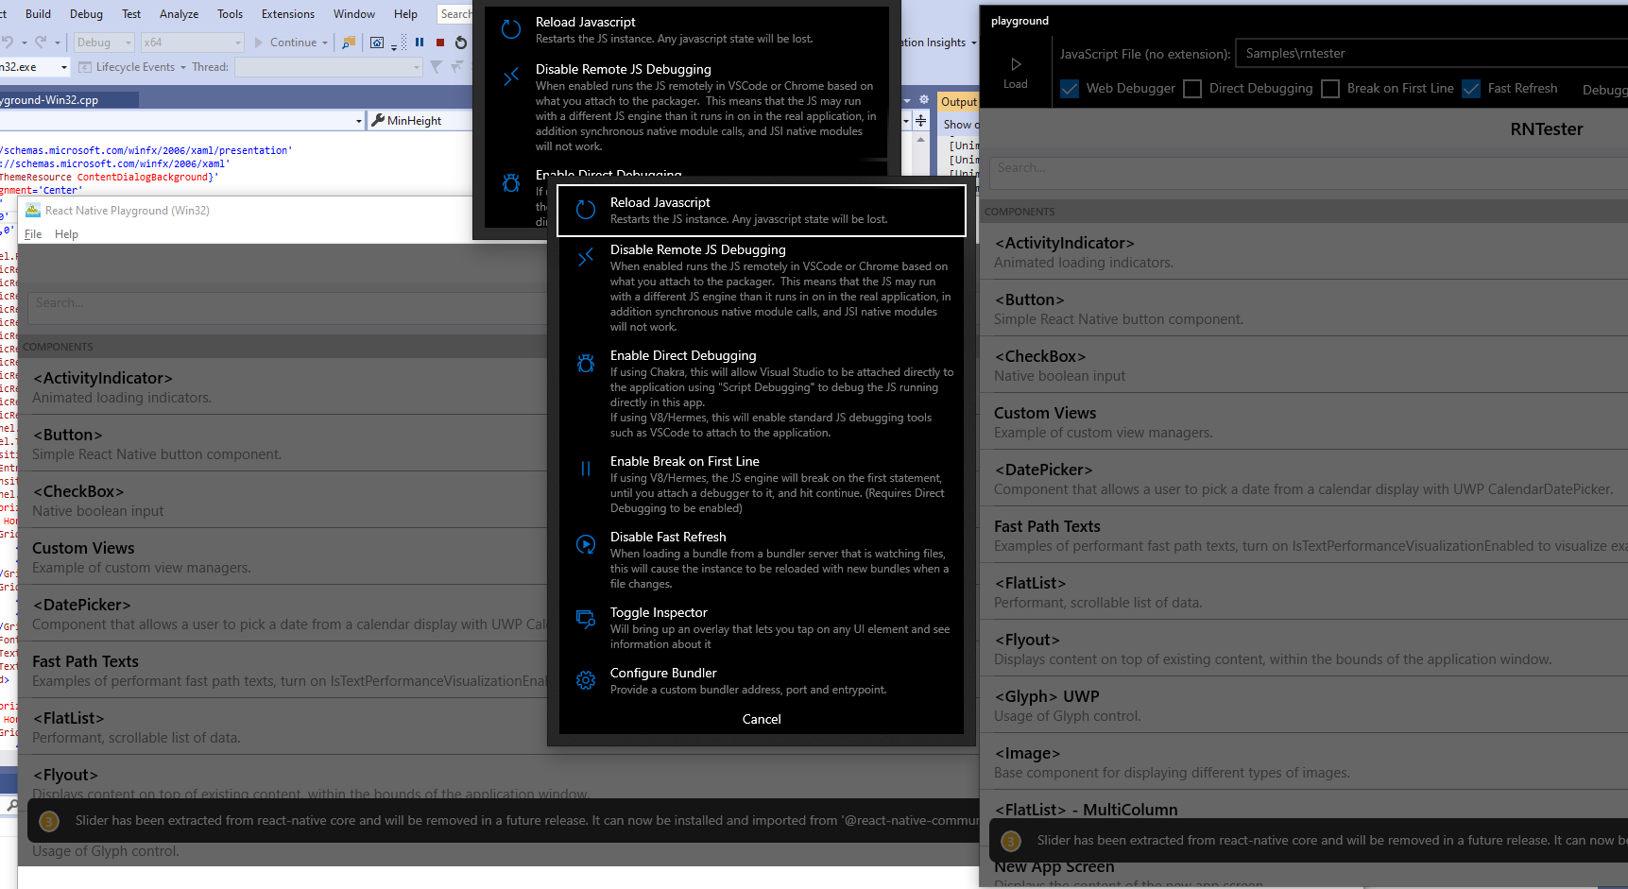Check the Direct Debugging checkbox
1628x889 pixels.
pos(1192,88)
